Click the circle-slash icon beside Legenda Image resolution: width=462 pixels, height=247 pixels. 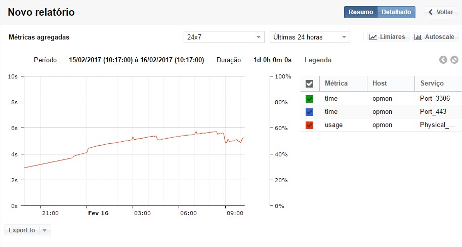pos(454,60)
